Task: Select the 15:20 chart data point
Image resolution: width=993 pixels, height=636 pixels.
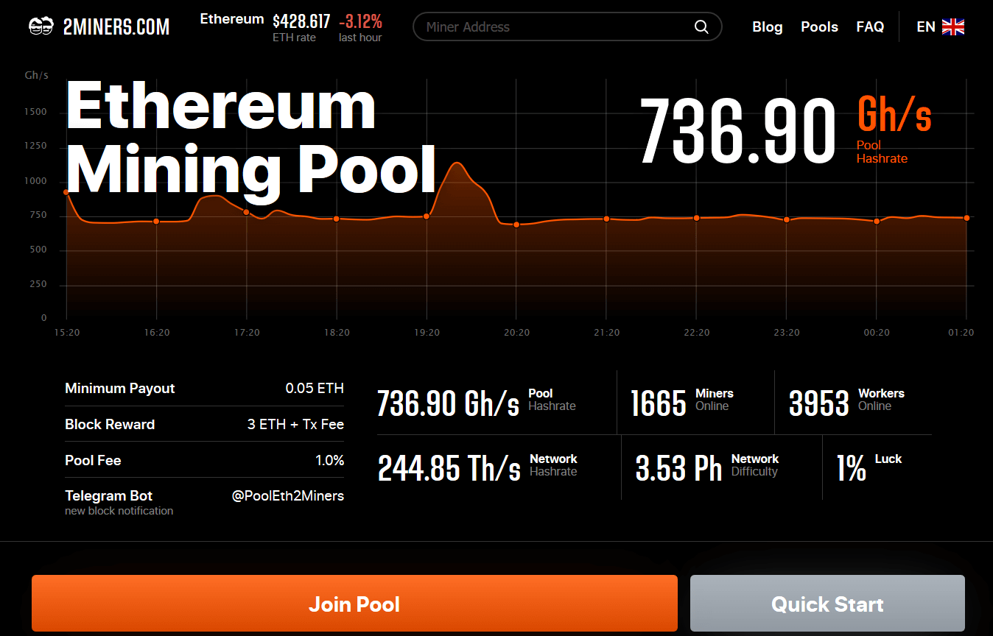Action: [x=66, y=192]
